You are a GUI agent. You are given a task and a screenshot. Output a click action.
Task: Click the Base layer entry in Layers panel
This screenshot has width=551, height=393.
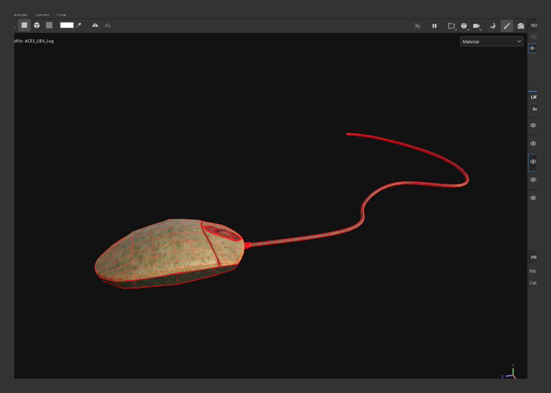[534, 109]
